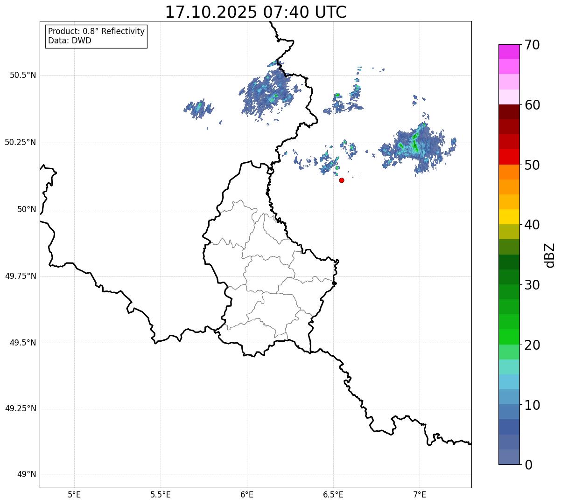Click the dark maroon swatch below 60
Image resolution: width=561 pixels, height=504 pixels.
(x=509, y=112)
